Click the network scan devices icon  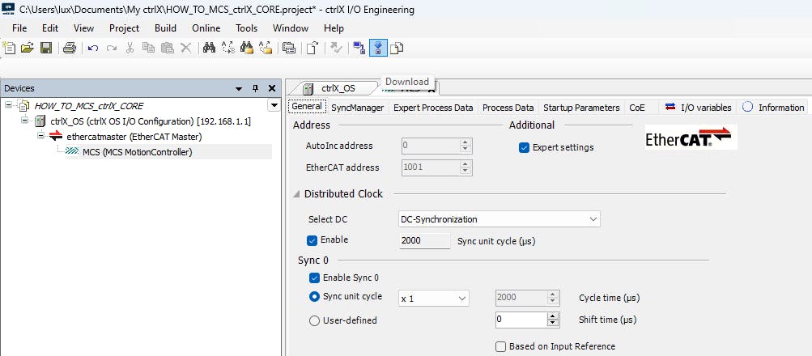(359, 48)
